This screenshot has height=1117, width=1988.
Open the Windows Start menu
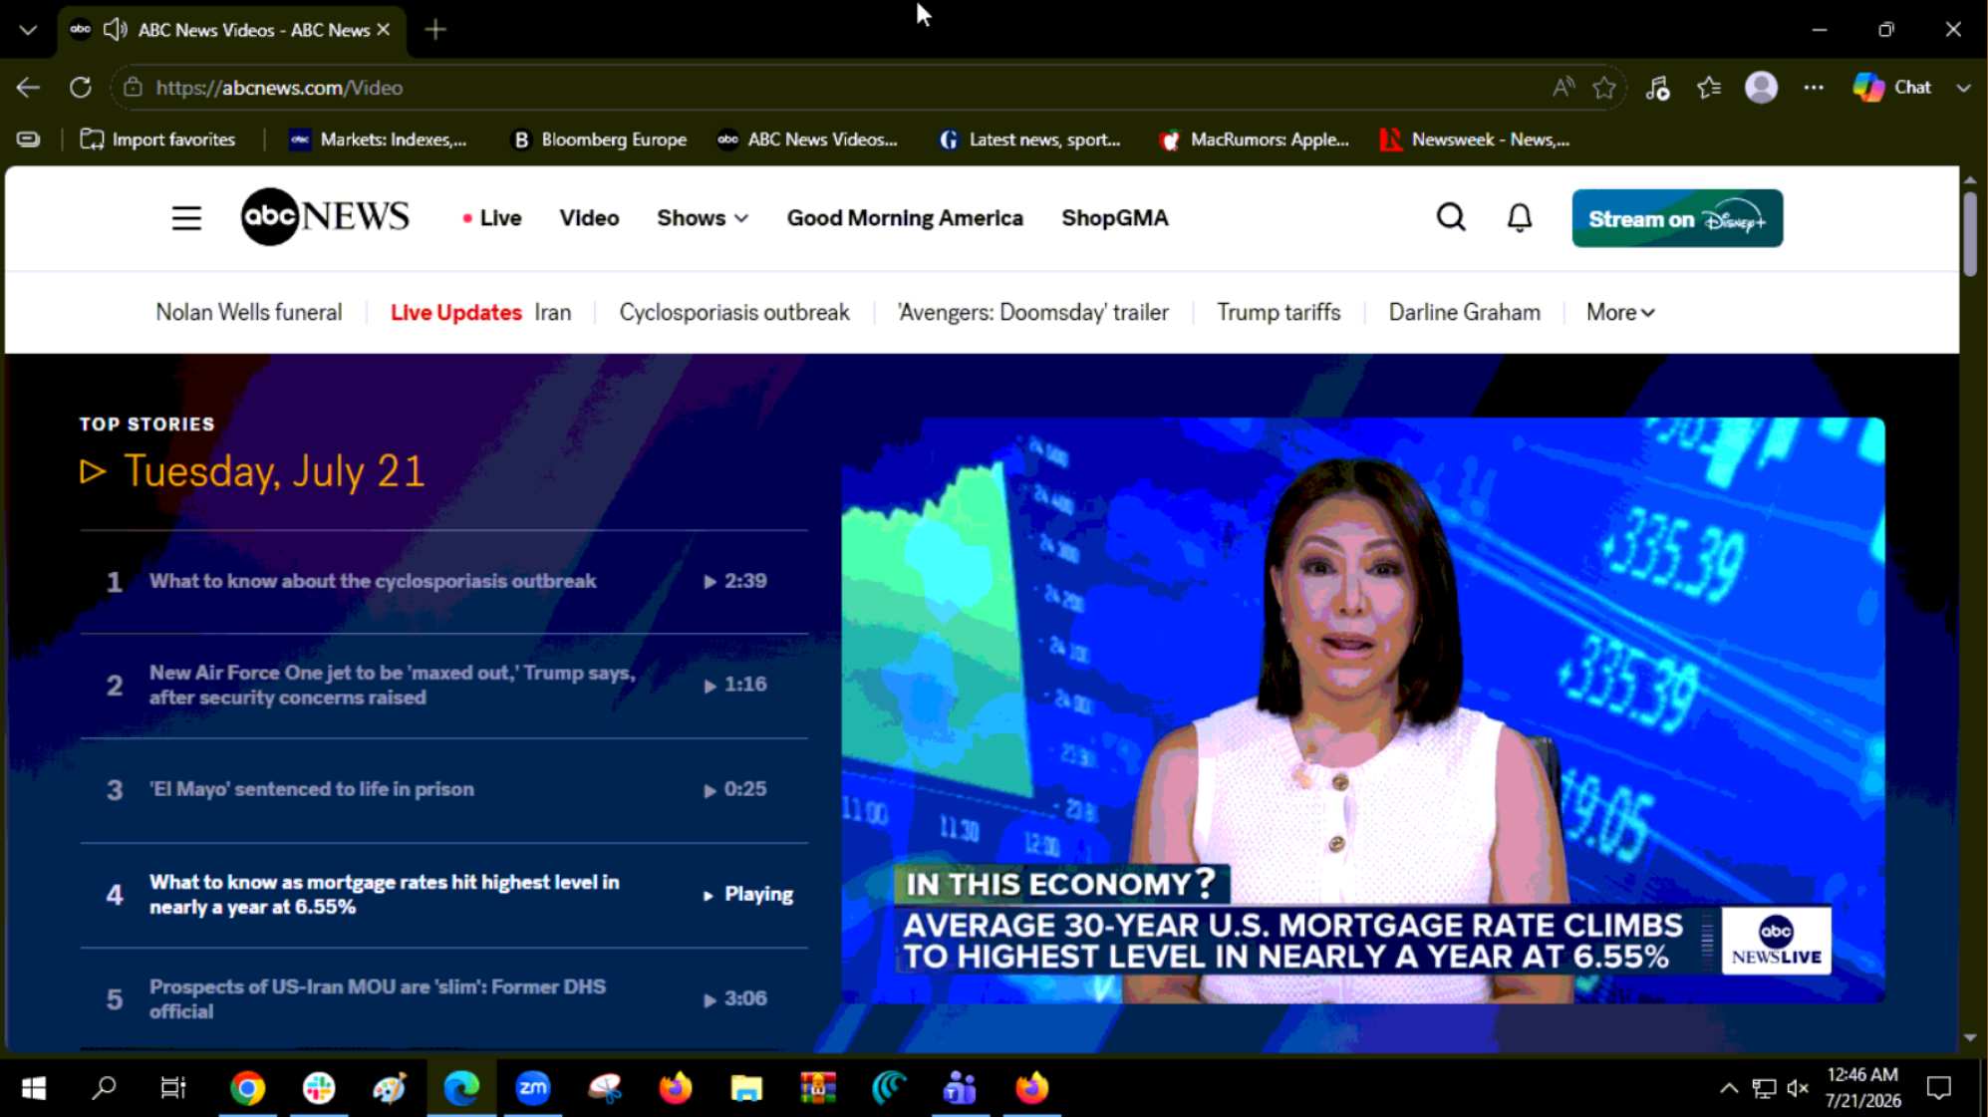pos(34,1088)
